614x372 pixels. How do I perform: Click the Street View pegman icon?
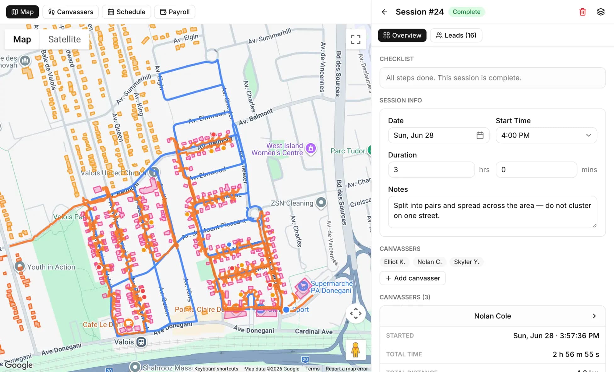[x=356, y=350]
